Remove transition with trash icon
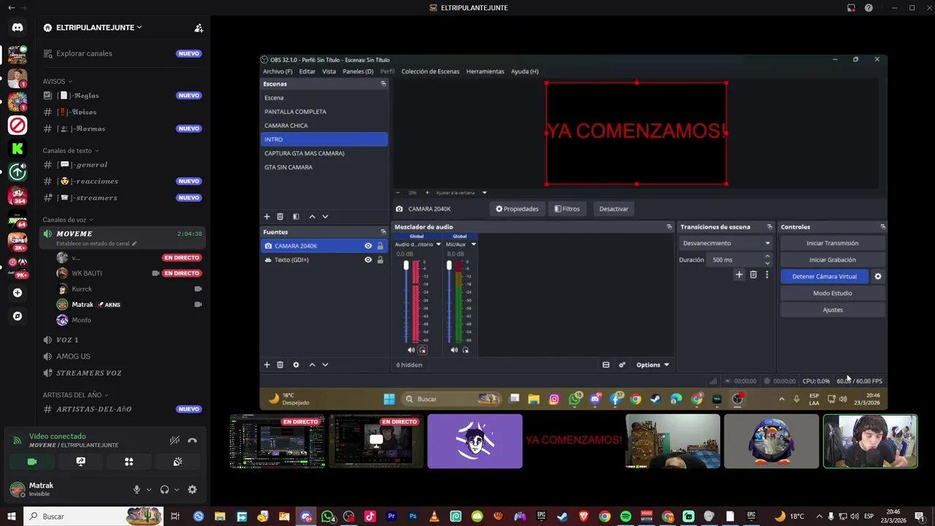The height and width of the screenshot is (526, 935). (x=753, y=275)
